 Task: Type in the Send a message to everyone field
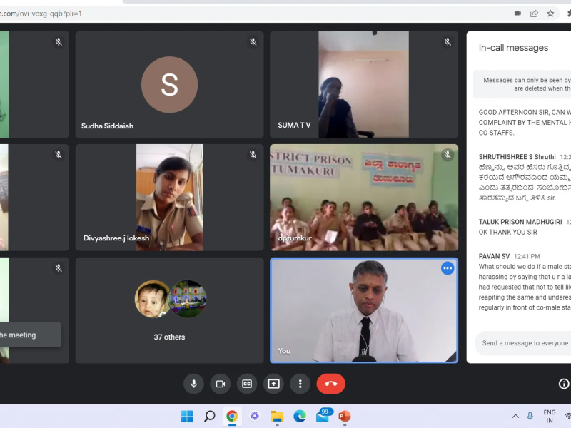click(x=525, y=343)
